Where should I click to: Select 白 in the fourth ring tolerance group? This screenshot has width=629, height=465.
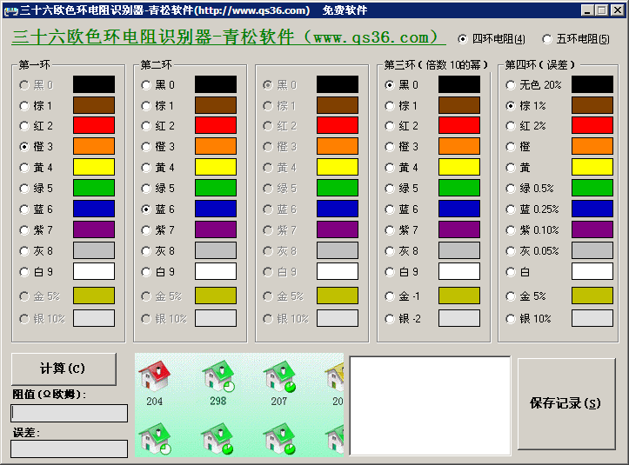click(x=518, y=272)
